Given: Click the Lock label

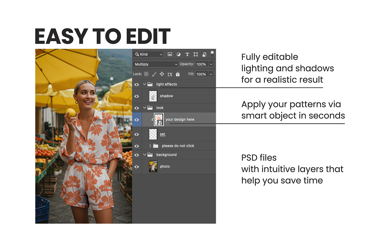Looking at the screenshot, I should (138, 74).
